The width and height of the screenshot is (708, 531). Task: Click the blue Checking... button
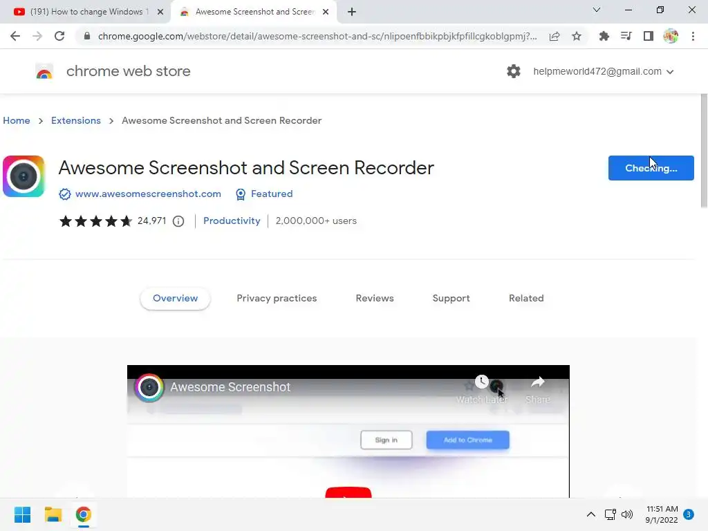coord(651,168)
